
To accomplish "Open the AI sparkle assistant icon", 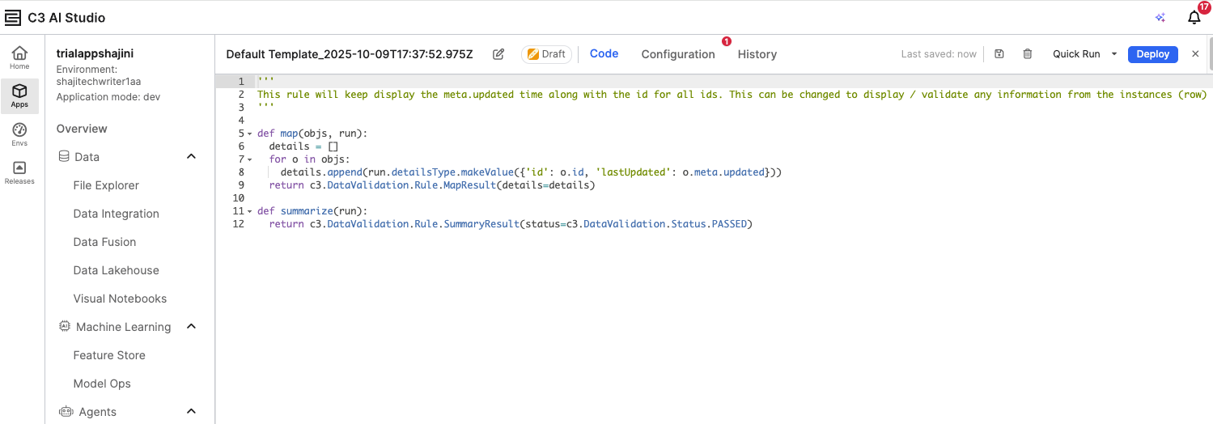I will [1160, 18].
